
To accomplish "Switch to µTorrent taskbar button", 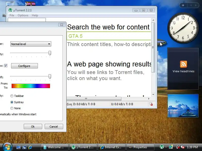I will point(83,147).
